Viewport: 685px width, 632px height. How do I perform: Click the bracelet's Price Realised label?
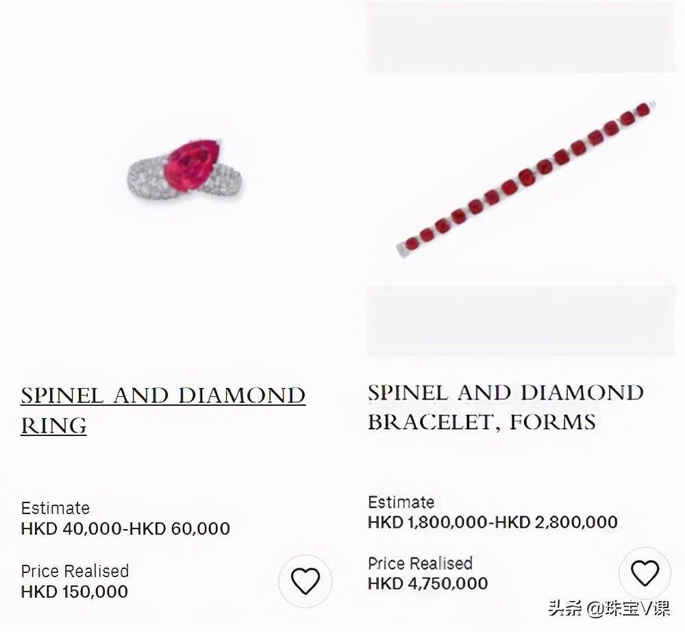pos(421,563)
